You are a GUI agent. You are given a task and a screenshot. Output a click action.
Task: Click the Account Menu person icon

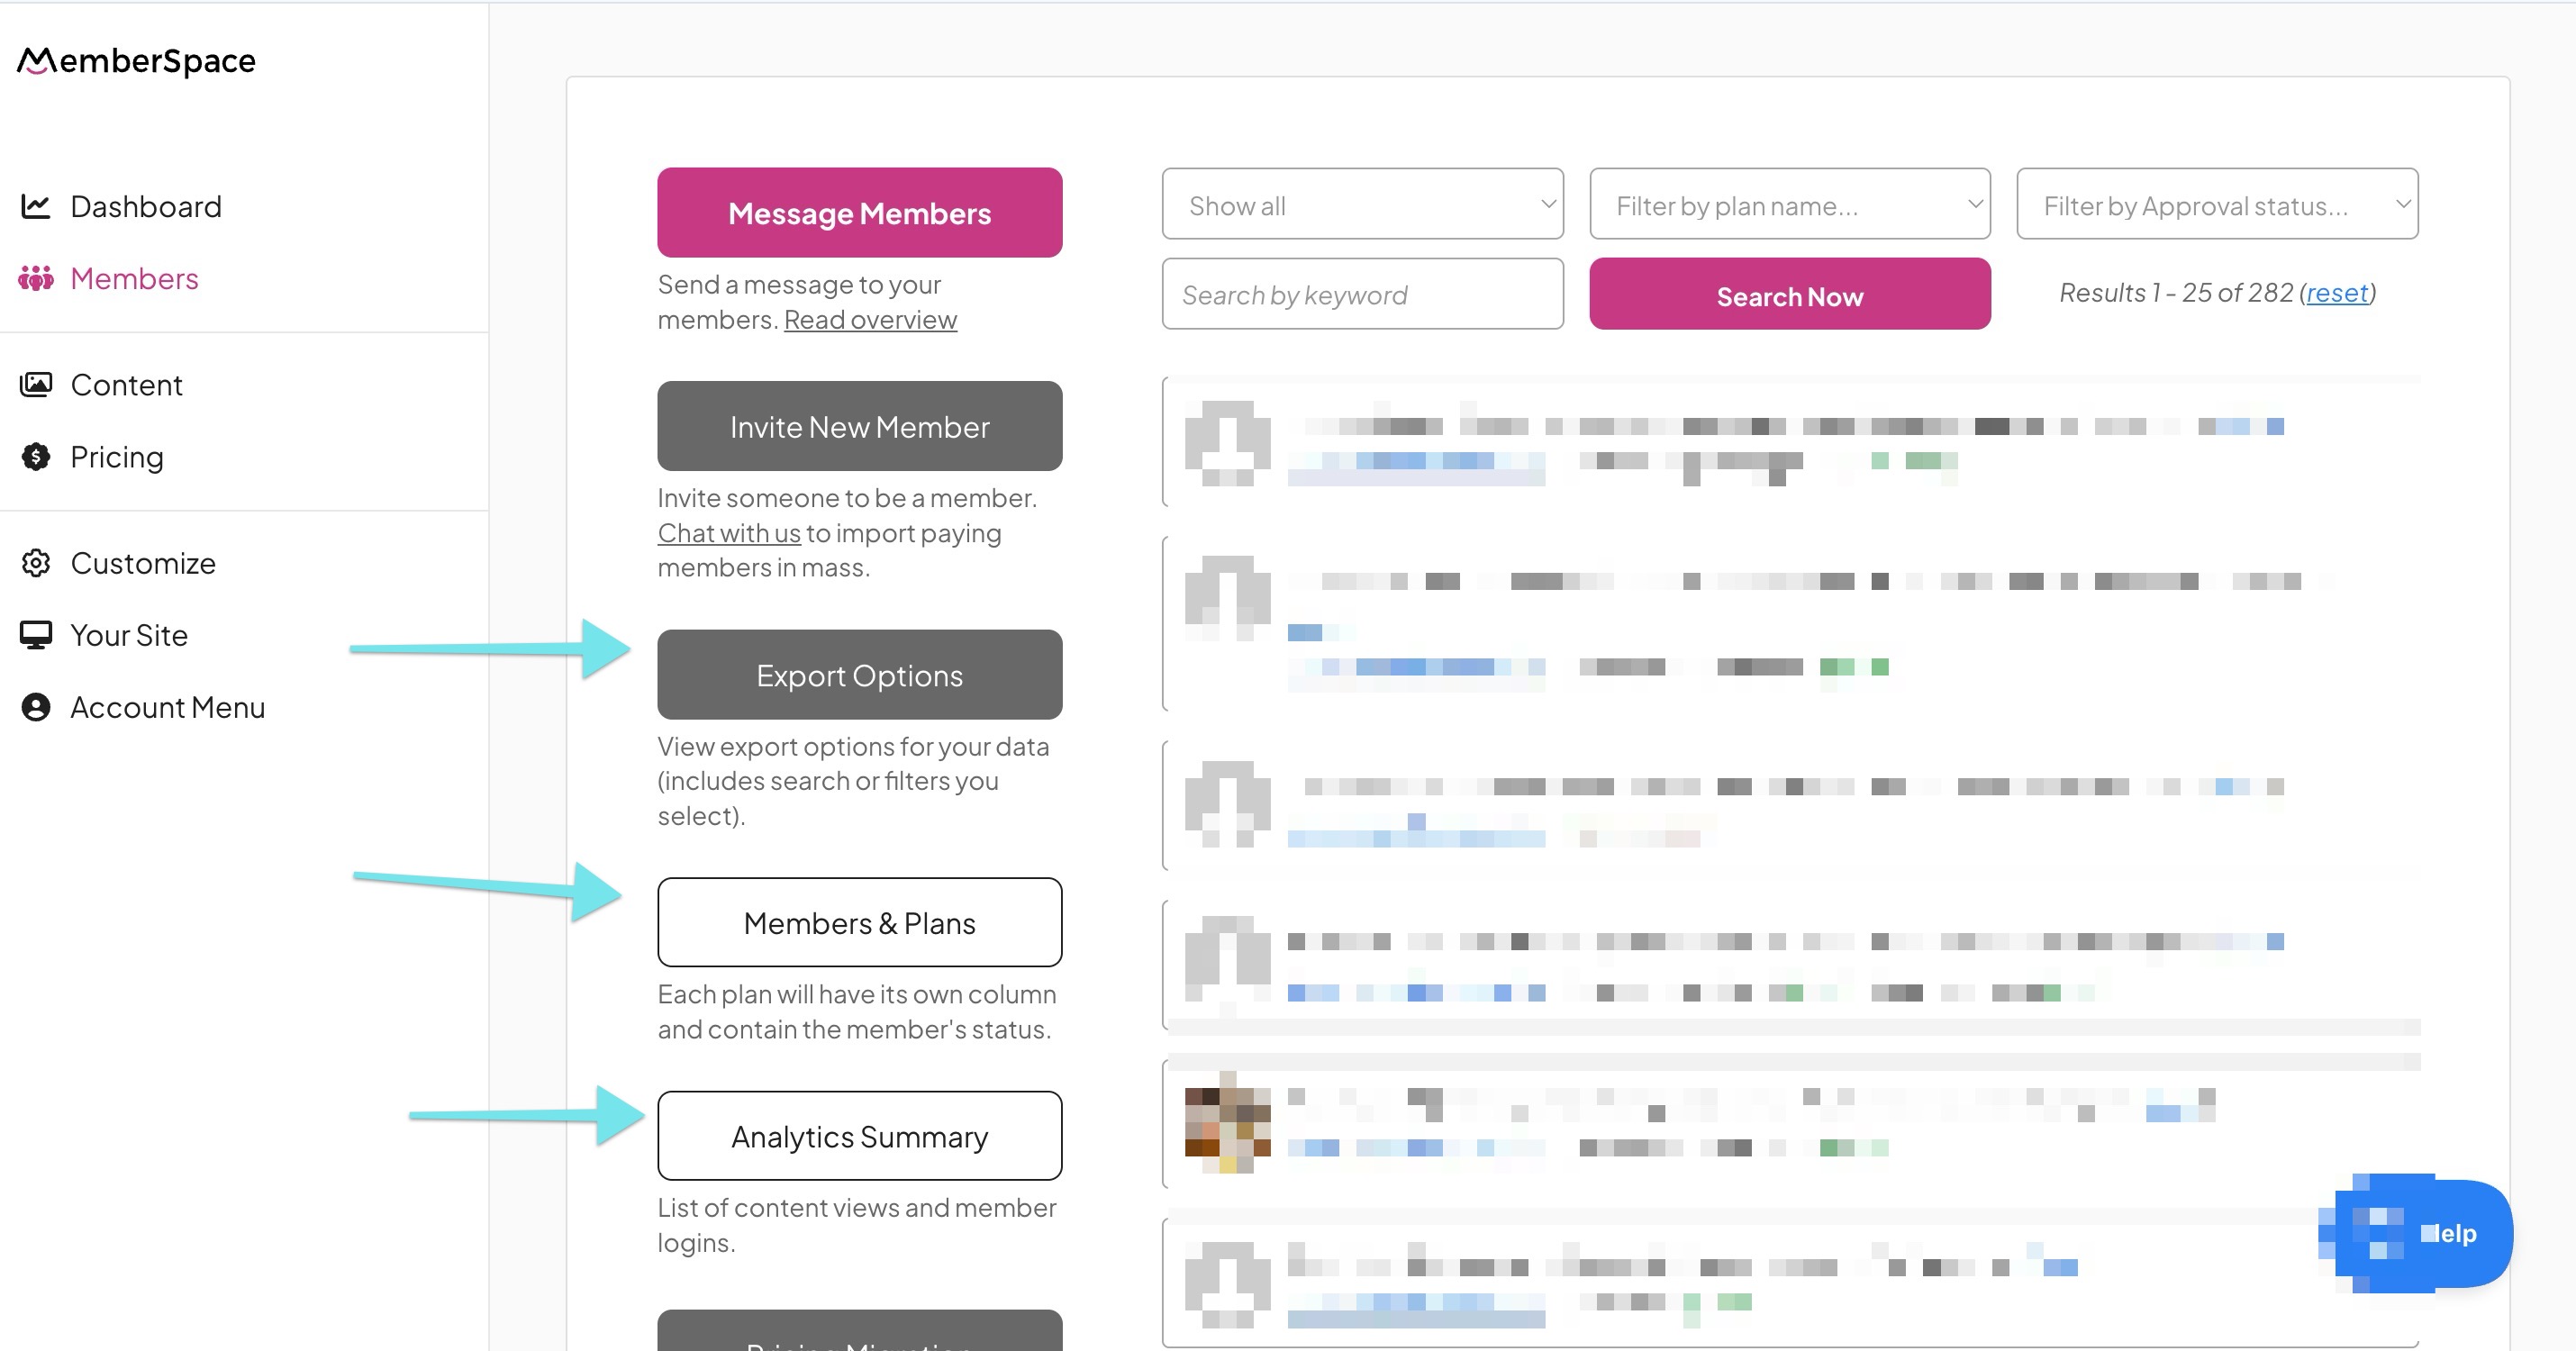[x=36, y=707]
